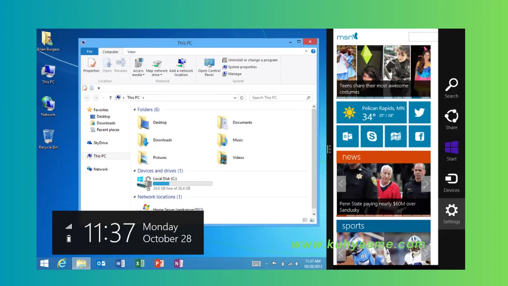Click Add a network location
Image resolution: width=508 pixels, height=286 pixels.
pyautogui.click(x=181, y=68)
